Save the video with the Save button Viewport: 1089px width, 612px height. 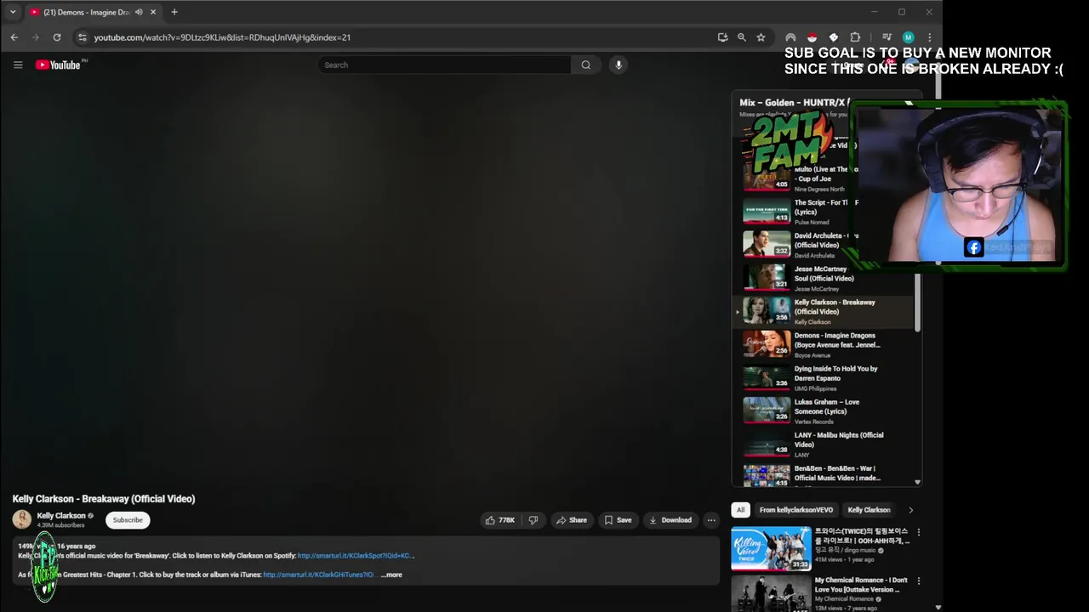(618, 520)
